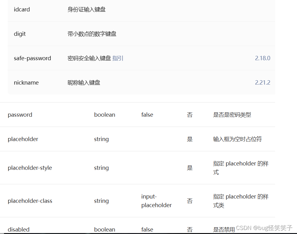This screenshot has width=297, height=234.
Task: Select the placeholder attribute name
Action: click(x=23, y=139)
